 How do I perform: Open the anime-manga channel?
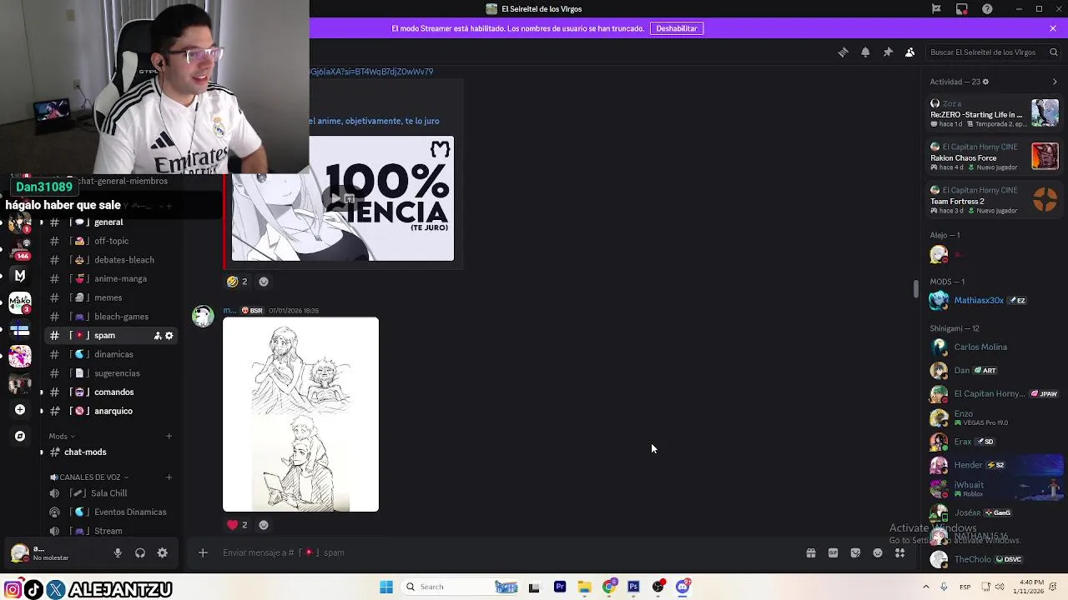[111, 279]
